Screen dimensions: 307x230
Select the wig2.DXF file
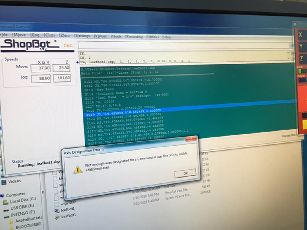[x=68, y=203]
